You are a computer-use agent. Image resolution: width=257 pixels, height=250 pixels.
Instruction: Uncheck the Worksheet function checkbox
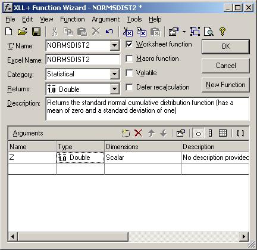click(x=129, y=44)
